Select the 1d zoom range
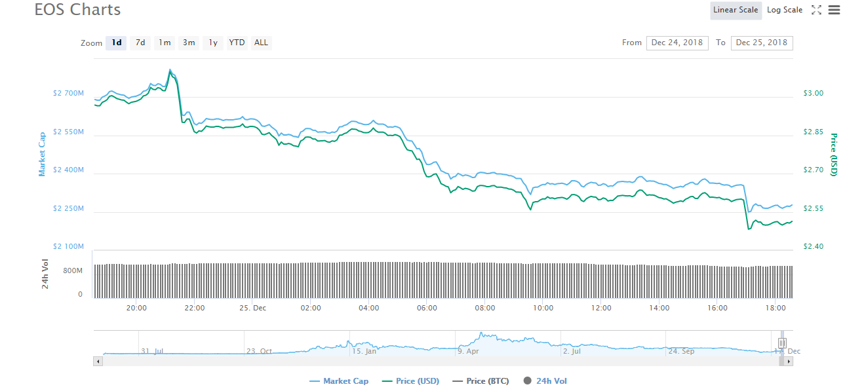 coord(117,43)
